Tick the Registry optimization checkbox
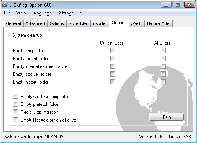The width and height of the screenshot is (197, 143). tap(15, 112)
